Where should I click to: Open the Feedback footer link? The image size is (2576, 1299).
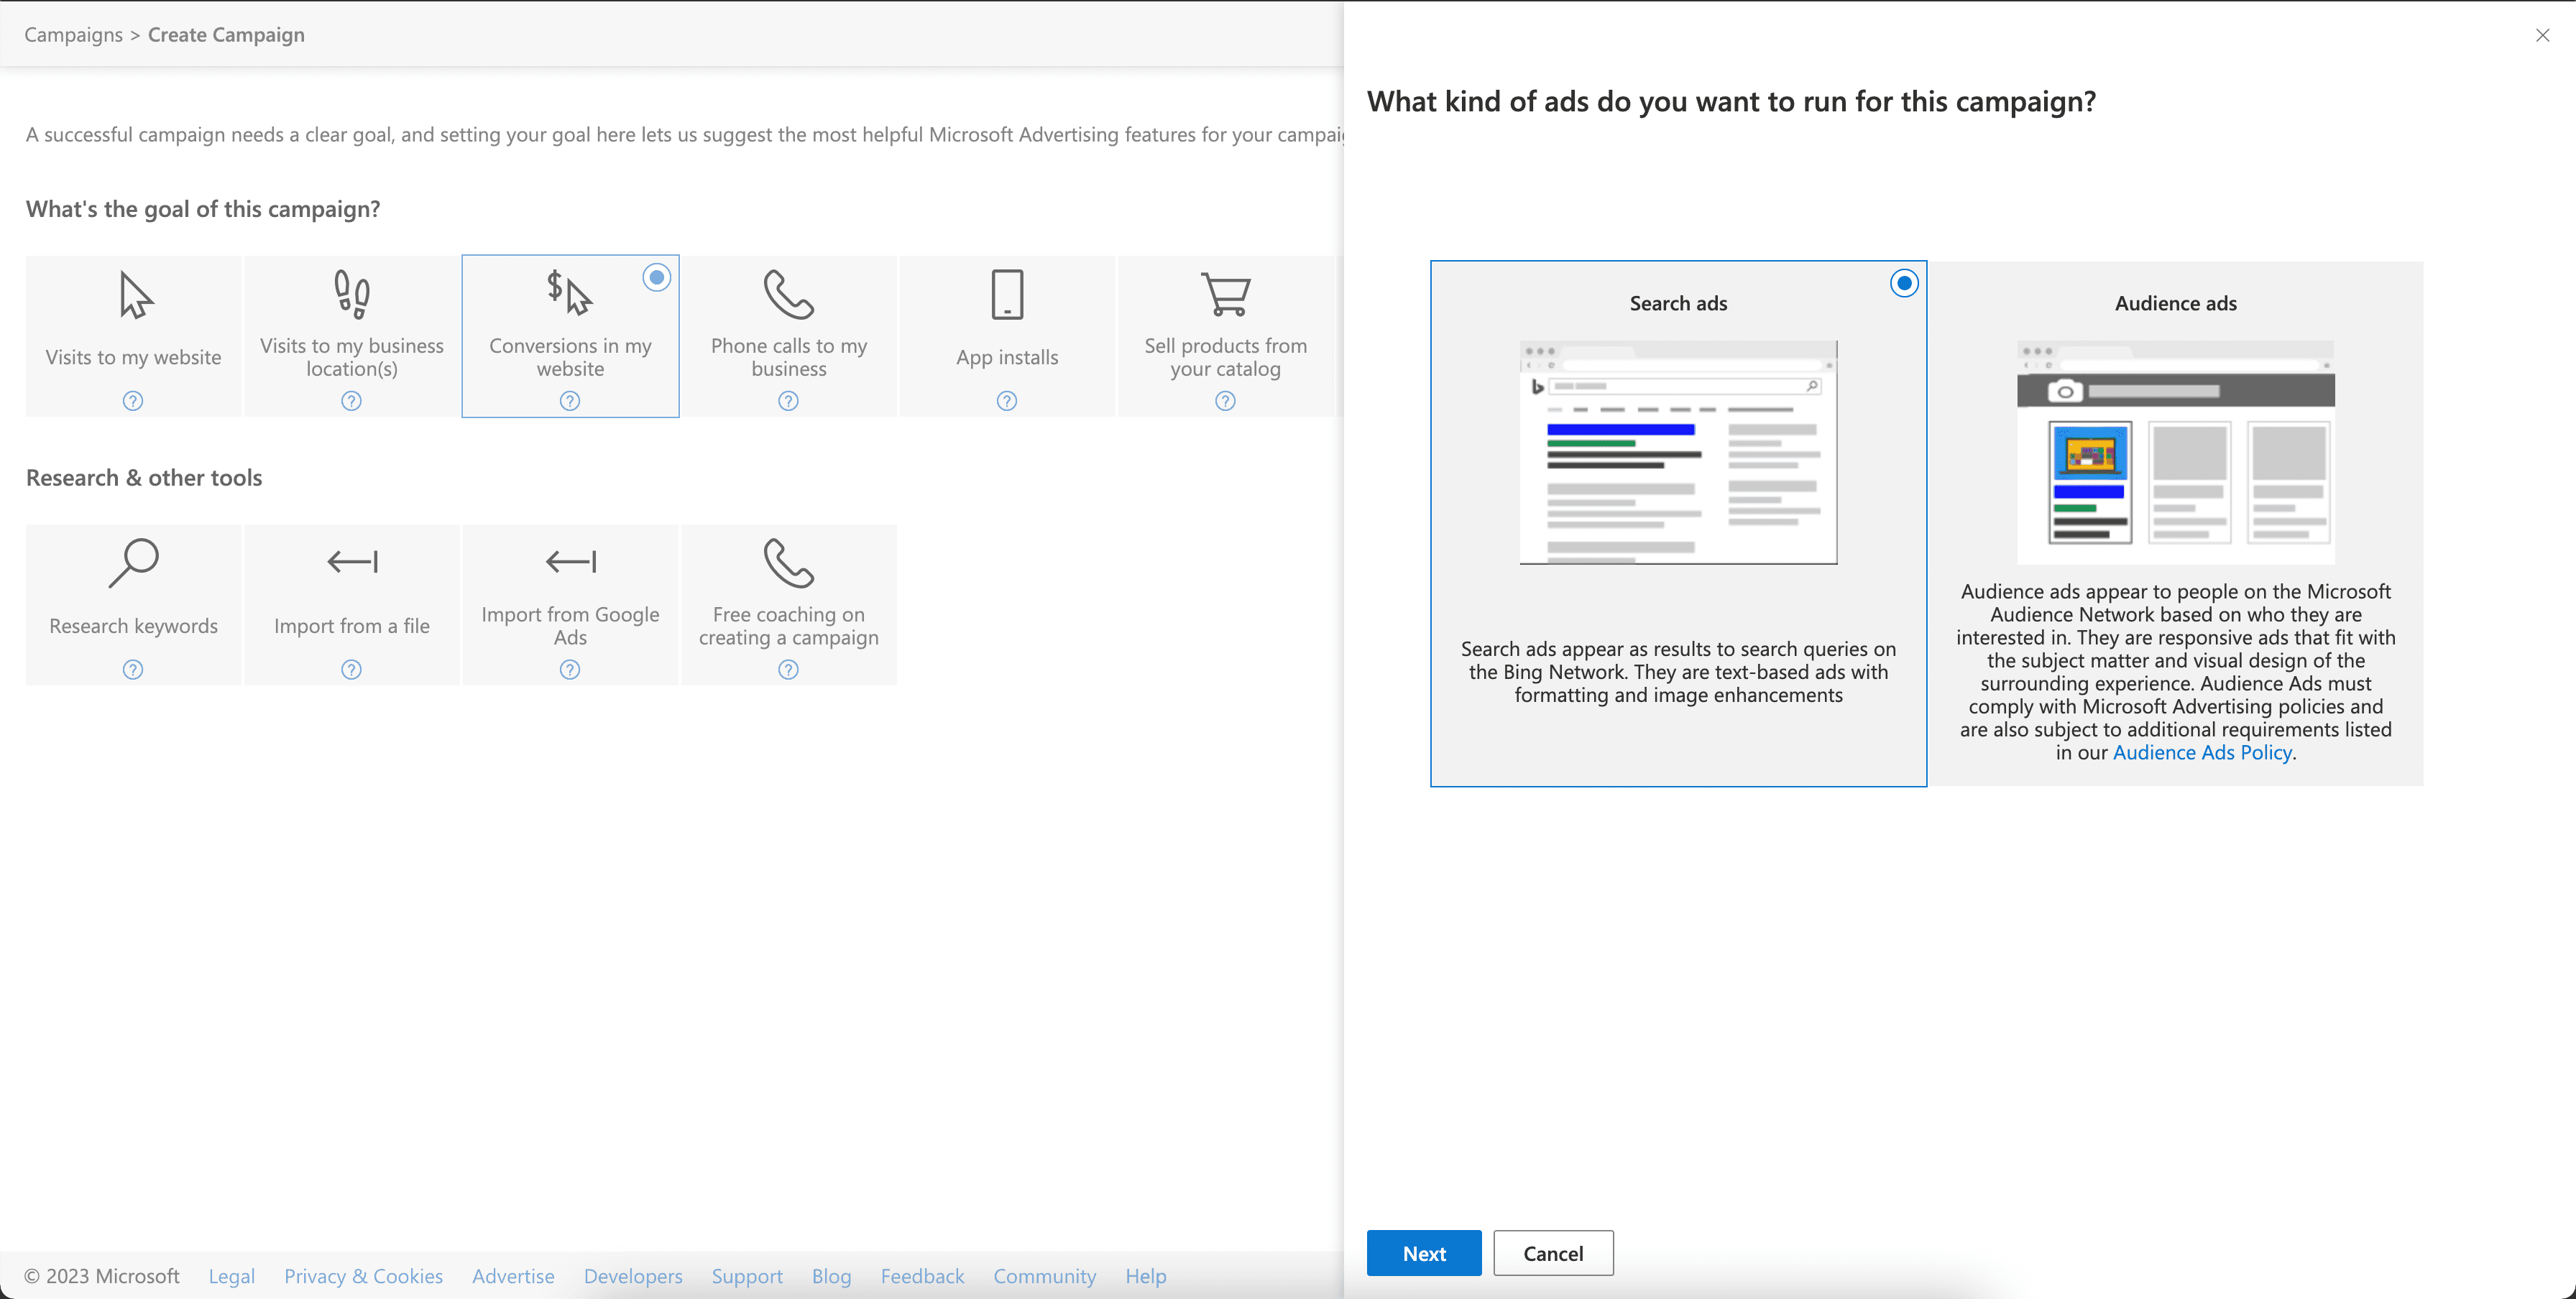922,1276
